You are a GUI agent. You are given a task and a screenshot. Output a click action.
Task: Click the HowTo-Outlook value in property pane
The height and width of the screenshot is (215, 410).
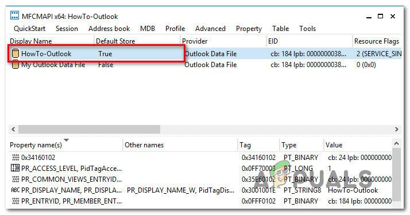353,190
